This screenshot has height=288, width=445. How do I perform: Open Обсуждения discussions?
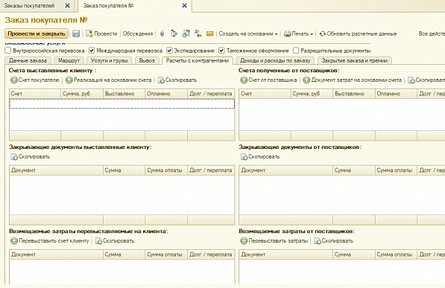[x=138, y=33]
